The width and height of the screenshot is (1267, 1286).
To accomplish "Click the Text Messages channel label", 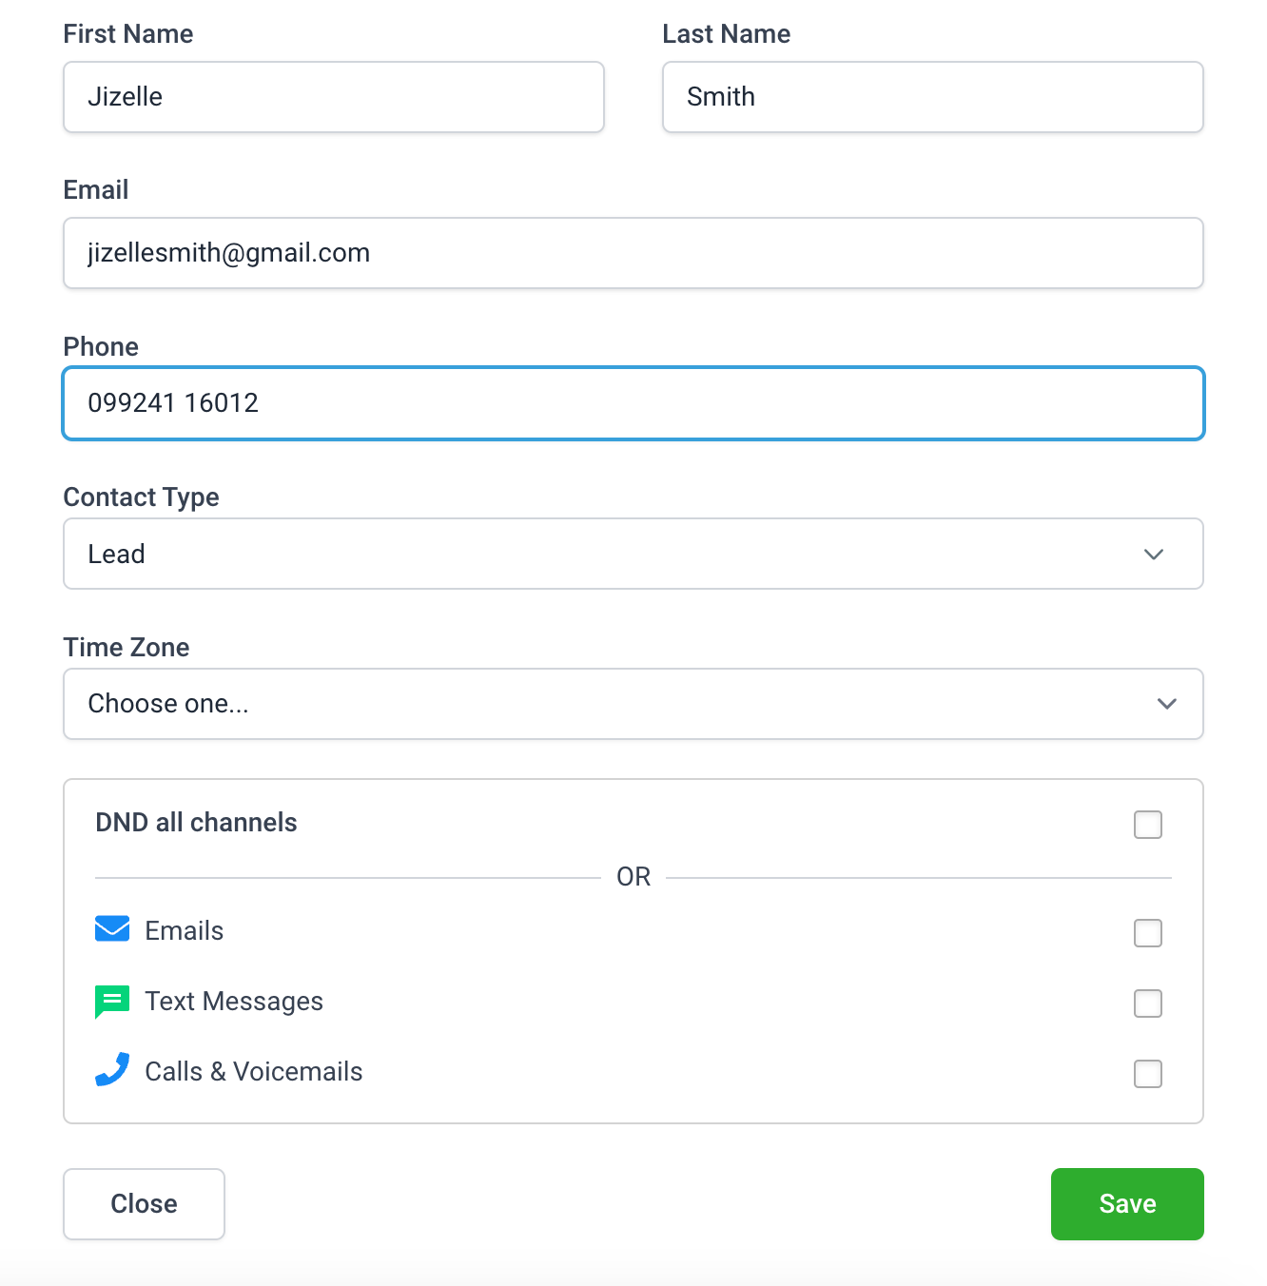I will (233, 1002).
